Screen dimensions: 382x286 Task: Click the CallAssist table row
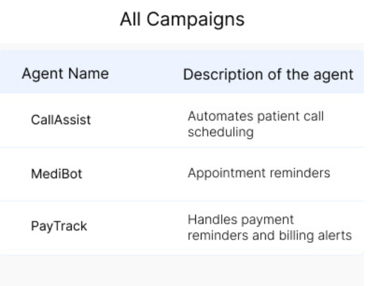(x=182, y=121)
